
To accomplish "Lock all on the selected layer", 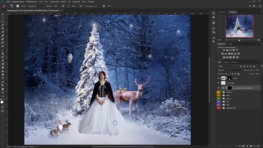I will coord(238,74).
